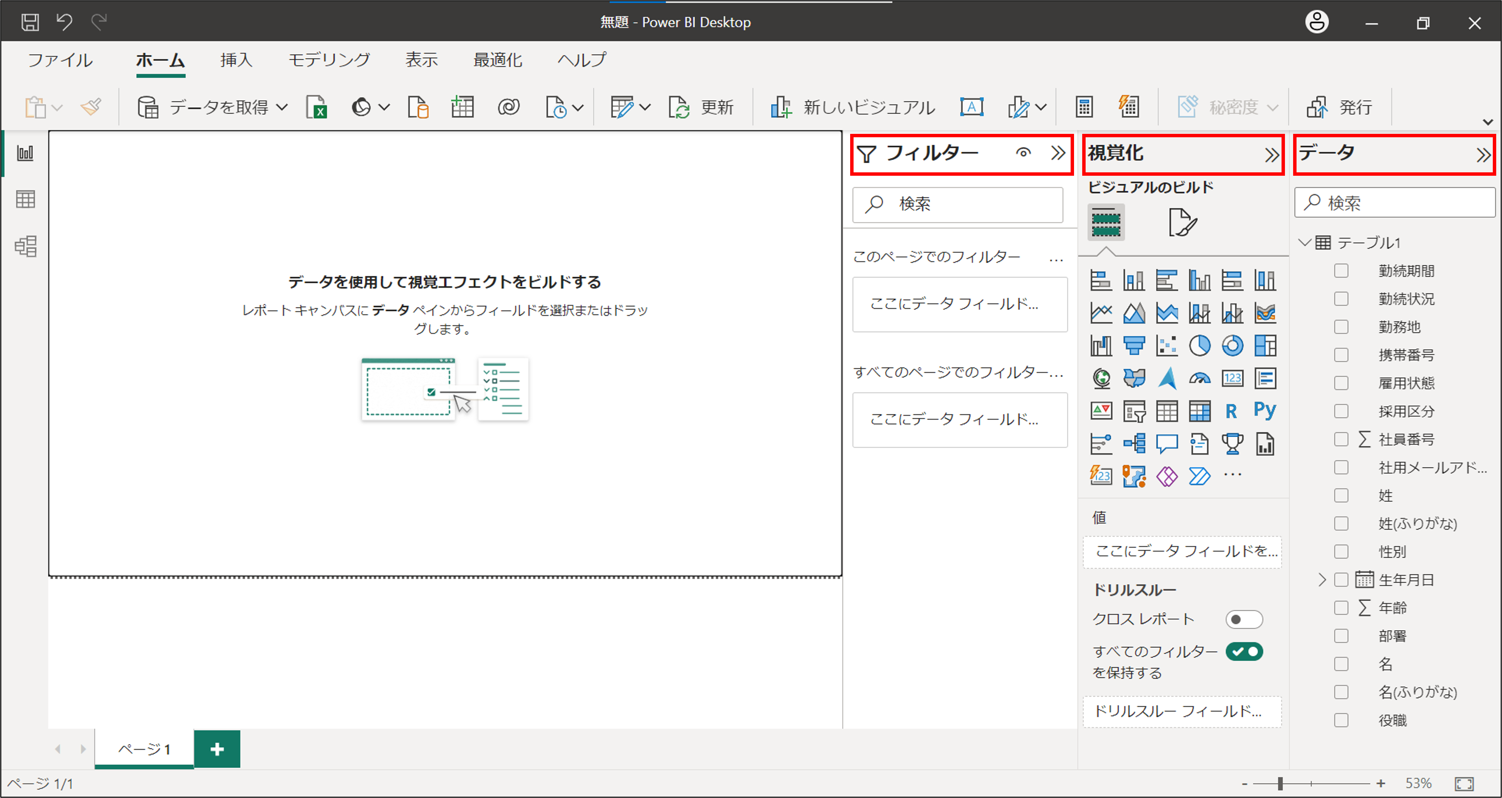The width and height of the screenshot is (1502, 798).
Task: Select the pie chart visual
Action: [1199, 346]
